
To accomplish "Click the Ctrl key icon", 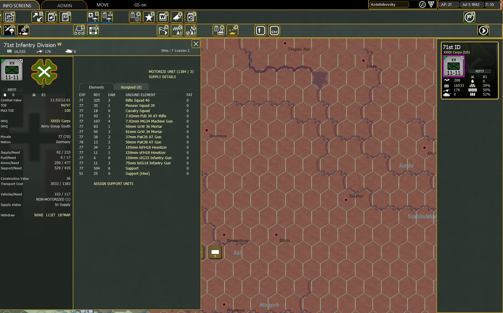I will (x=274, y=30).
